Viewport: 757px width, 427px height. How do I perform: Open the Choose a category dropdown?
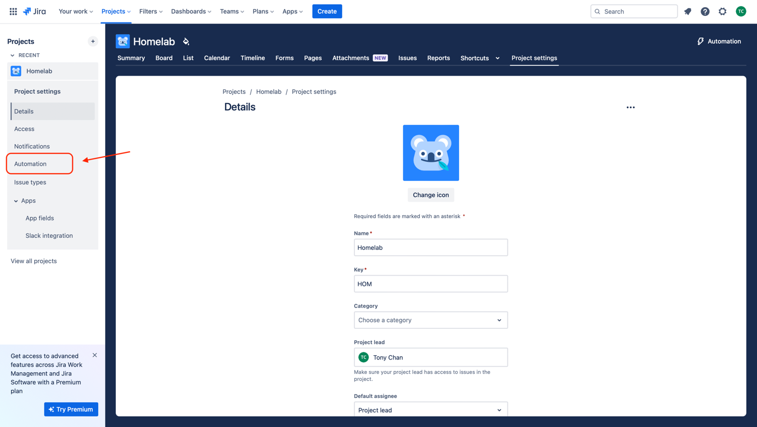pyautogui.click(x=431, y=320)
